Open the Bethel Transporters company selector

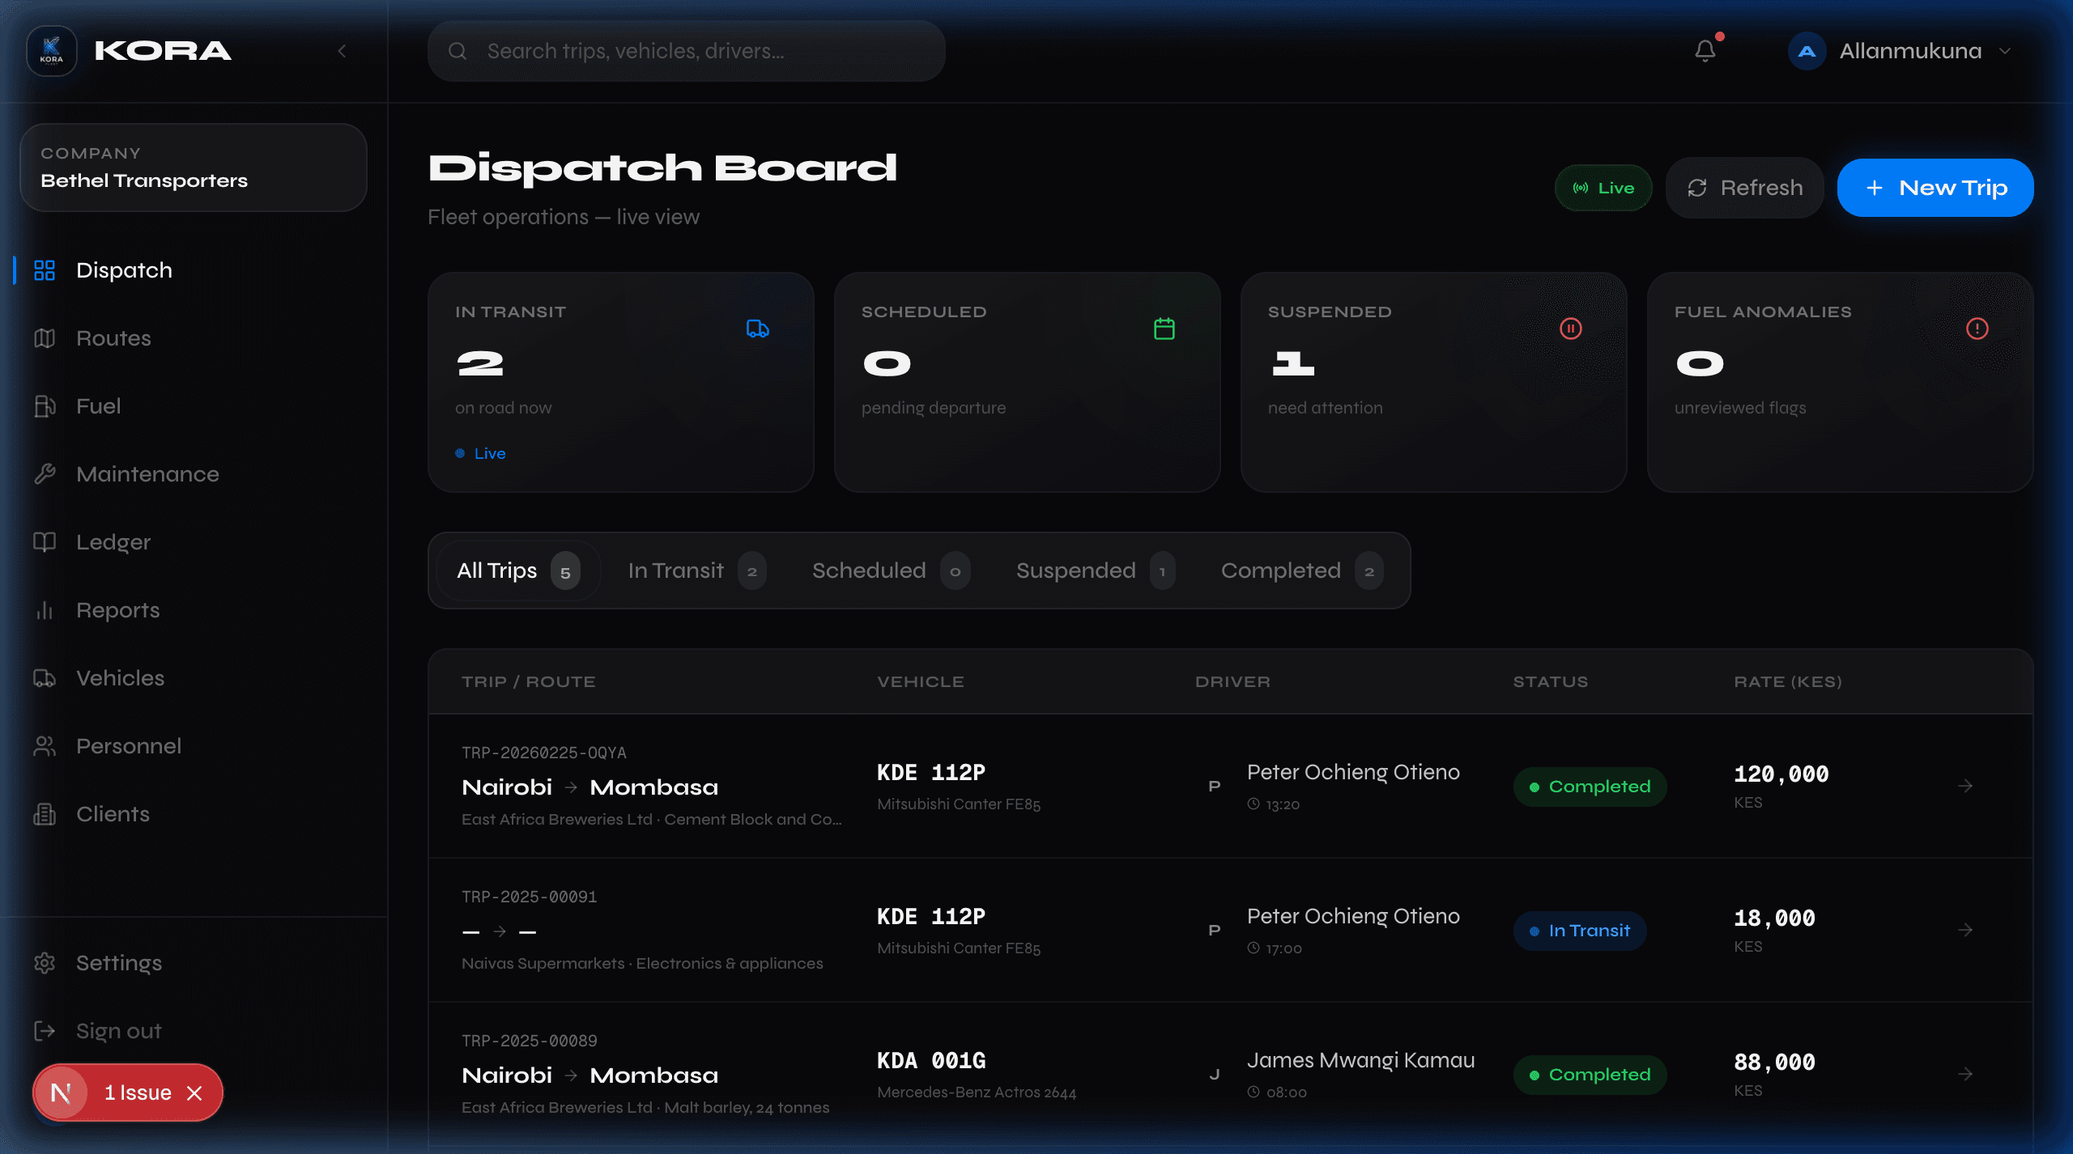click(x=194, y=168)
